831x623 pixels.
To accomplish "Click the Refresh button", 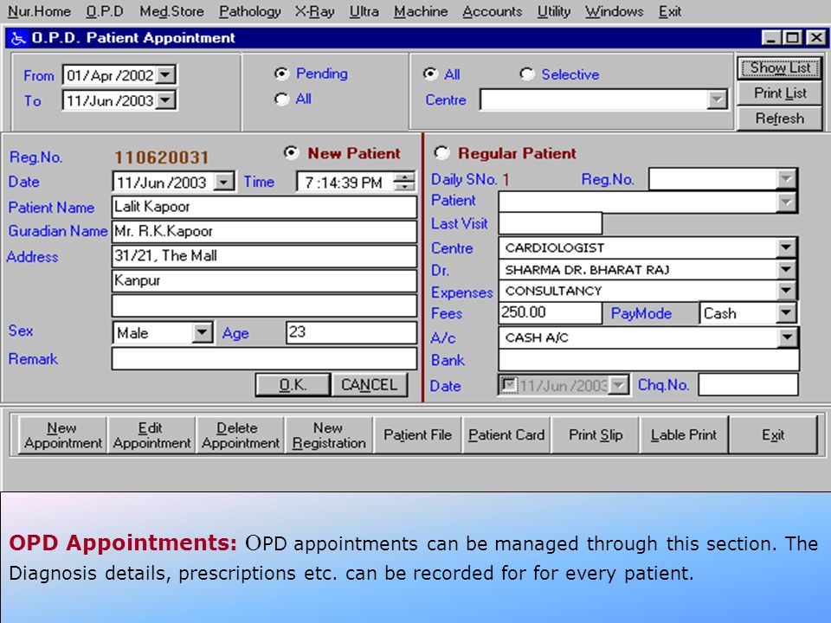I will (780, 119).
